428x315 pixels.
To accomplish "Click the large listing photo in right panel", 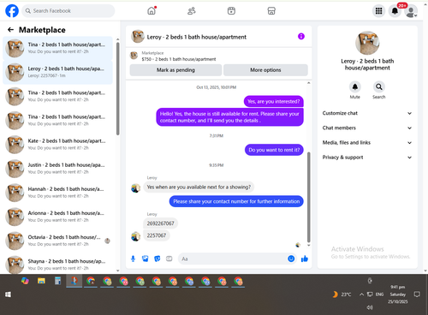I will click(367, 43).
